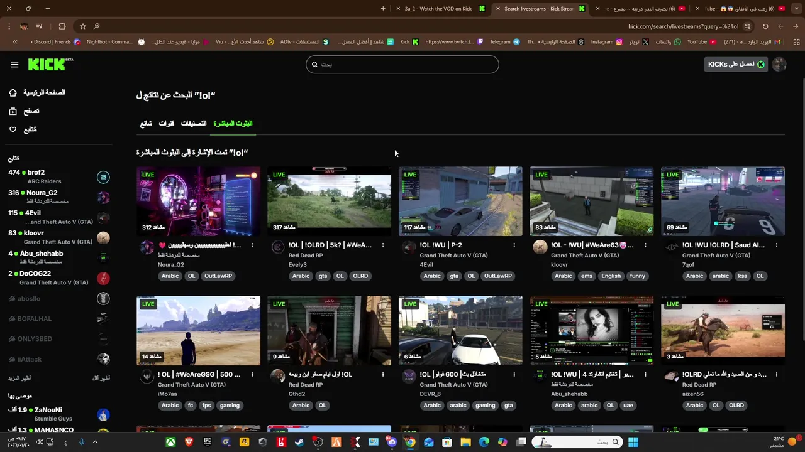Viewport: 805px width, 452px height.
Task: Open Discord in taskbar
Action: [x=392, y=442]
